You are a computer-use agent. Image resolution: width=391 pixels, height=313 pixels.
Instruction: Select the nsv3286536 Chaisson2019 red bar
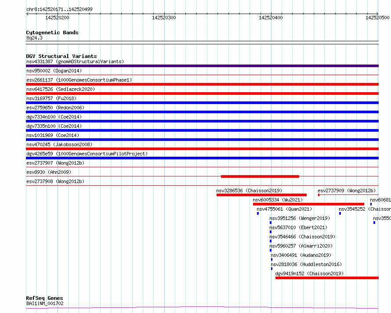click(x=261, y=195)
